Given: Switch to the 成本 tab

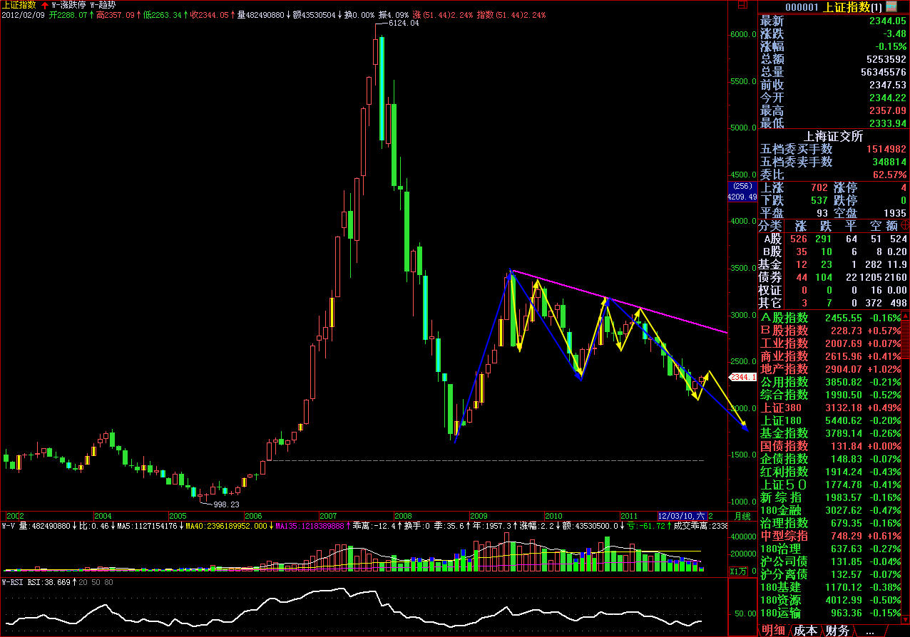Looking at the screenshot, I should pyautogui.click(x=806, y=630).
